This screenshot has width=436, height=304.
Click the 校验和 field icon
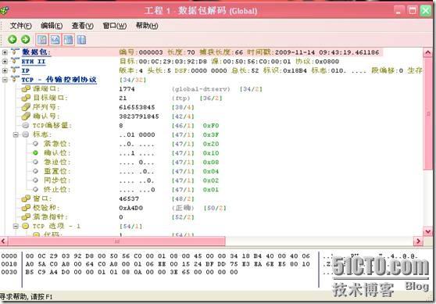(x=26, y=208)
